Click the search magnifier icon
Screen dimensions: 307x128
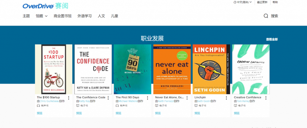[266, 16]
